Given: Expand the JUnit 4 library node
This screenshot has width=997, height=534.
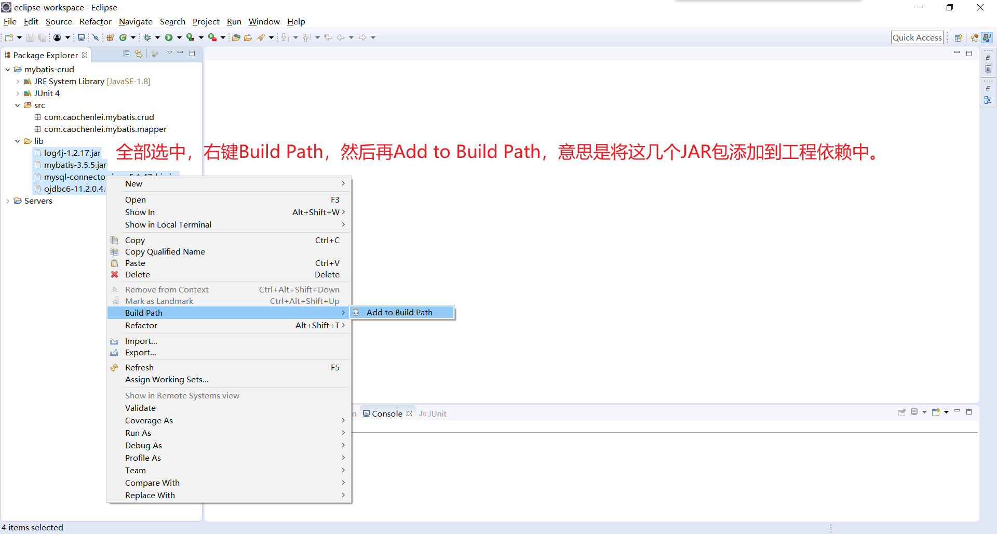Looking at the screenshot, I should (17, 94).
